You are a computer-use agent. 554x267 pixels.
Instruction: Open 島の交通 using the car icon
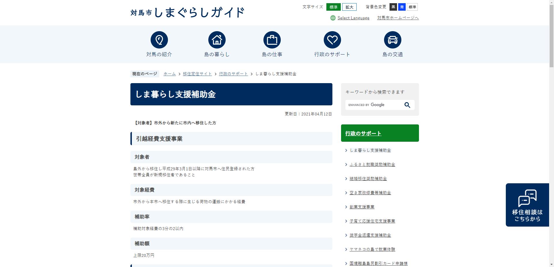[392, 40]
